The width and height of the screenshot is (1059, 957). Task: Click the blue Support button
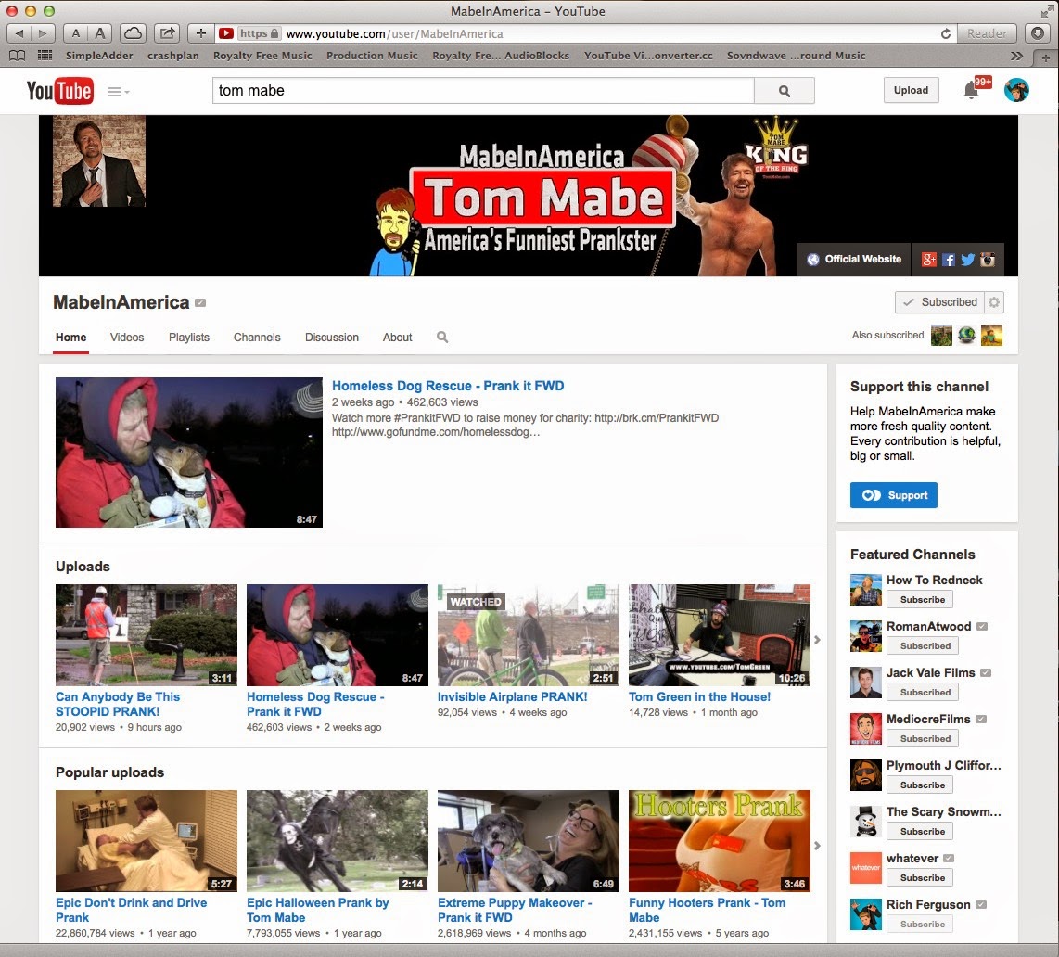pos(894,495)
